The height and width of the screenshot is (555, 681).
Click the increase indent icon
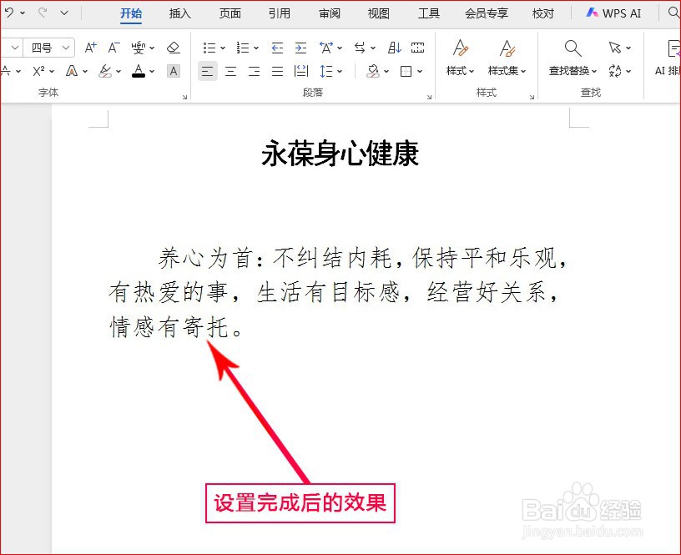(301, 48)
